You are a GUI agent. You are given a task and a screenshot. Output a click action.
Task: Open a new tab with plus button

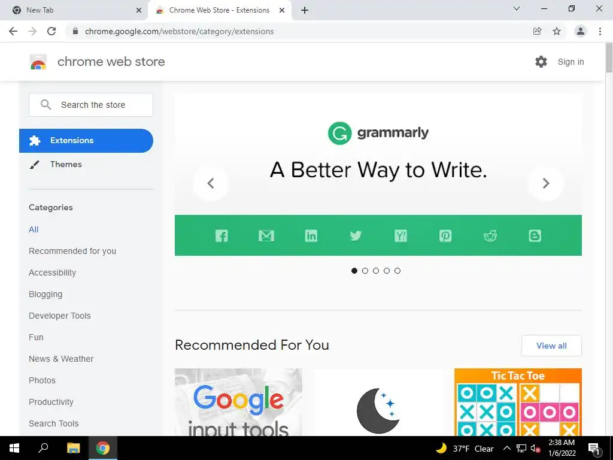pyautogui.click(x=305, y=10)
